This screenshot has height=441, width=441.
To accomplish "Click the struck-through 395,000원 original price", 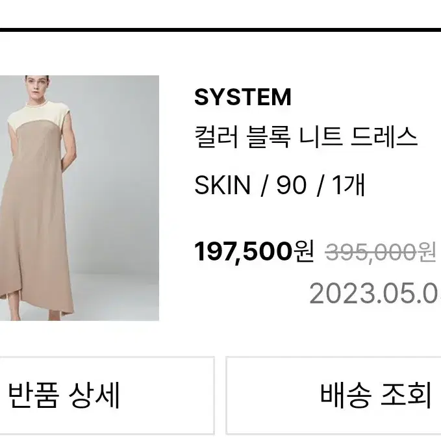I will 381,252.
